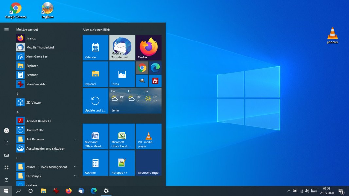Open the Berlin weather tile
Image resolution: width=349 pixels, height=196 pixels.
(x=135, y=101)
